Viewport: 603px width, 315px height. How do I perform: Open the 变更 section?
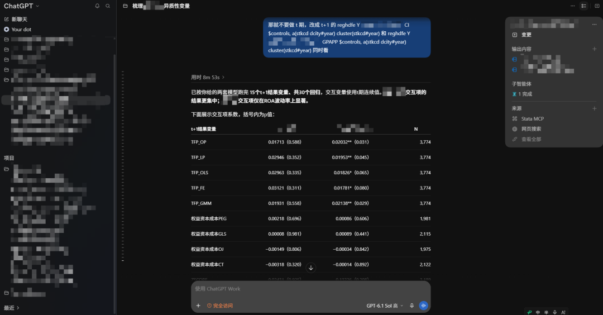527,35
